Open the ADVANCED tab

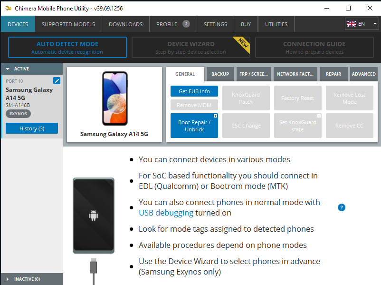(363, 74)
